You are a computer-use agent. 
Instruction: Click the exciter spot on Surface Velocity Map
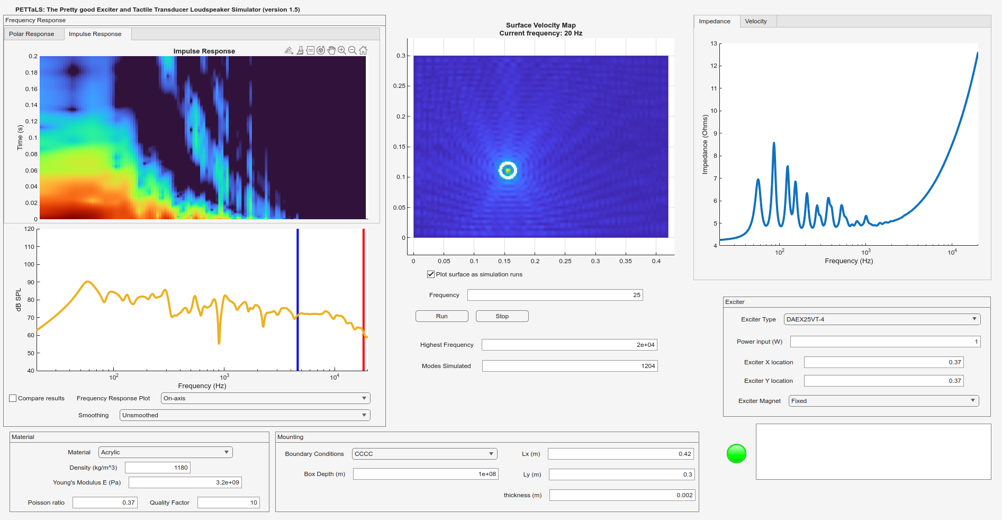pyautogui.click(x=508, y=170)
